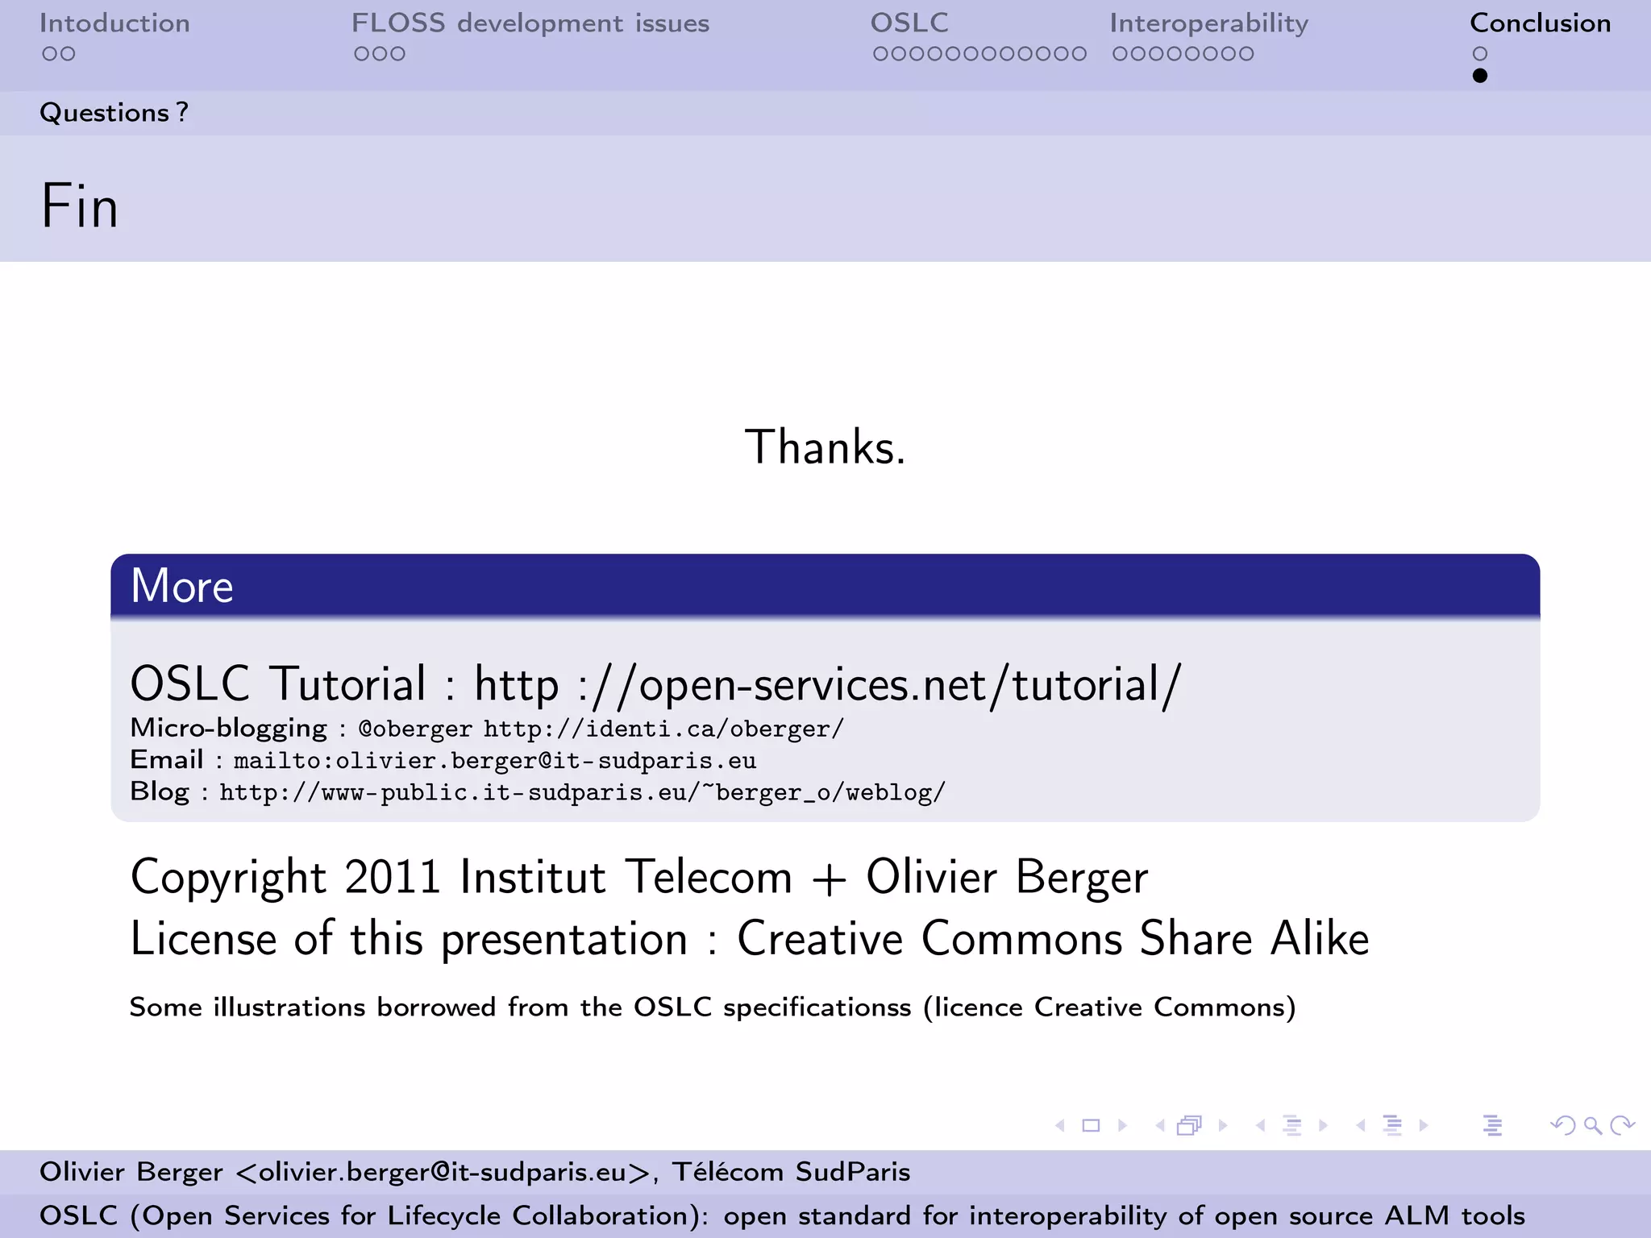Click the previous frame arrow before stacked frames icon
Image resolution: width=1651 pixels, height=1238 pixels.
click(x=1160, y=1125)
